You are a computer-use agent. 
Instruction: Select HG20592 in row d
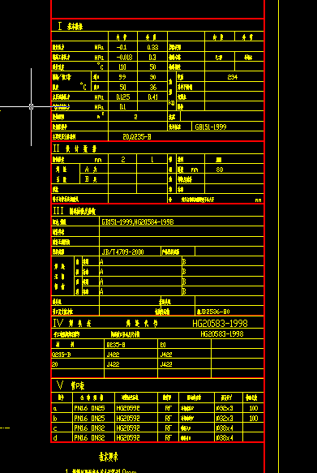[128, 437]
